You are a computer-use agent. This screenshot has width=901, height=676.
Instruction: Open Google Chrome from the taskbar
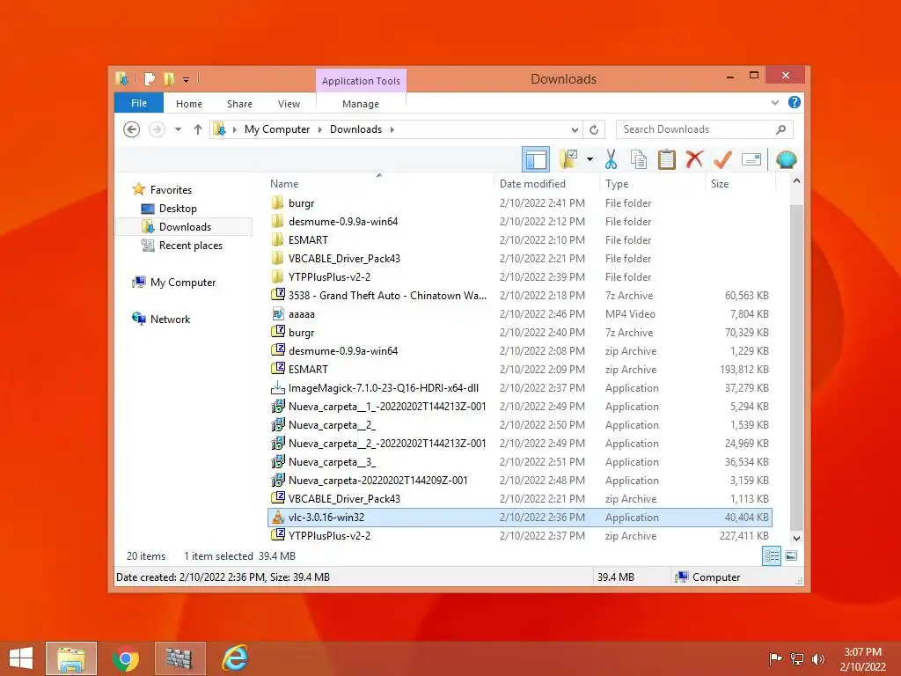click(126, 658)
